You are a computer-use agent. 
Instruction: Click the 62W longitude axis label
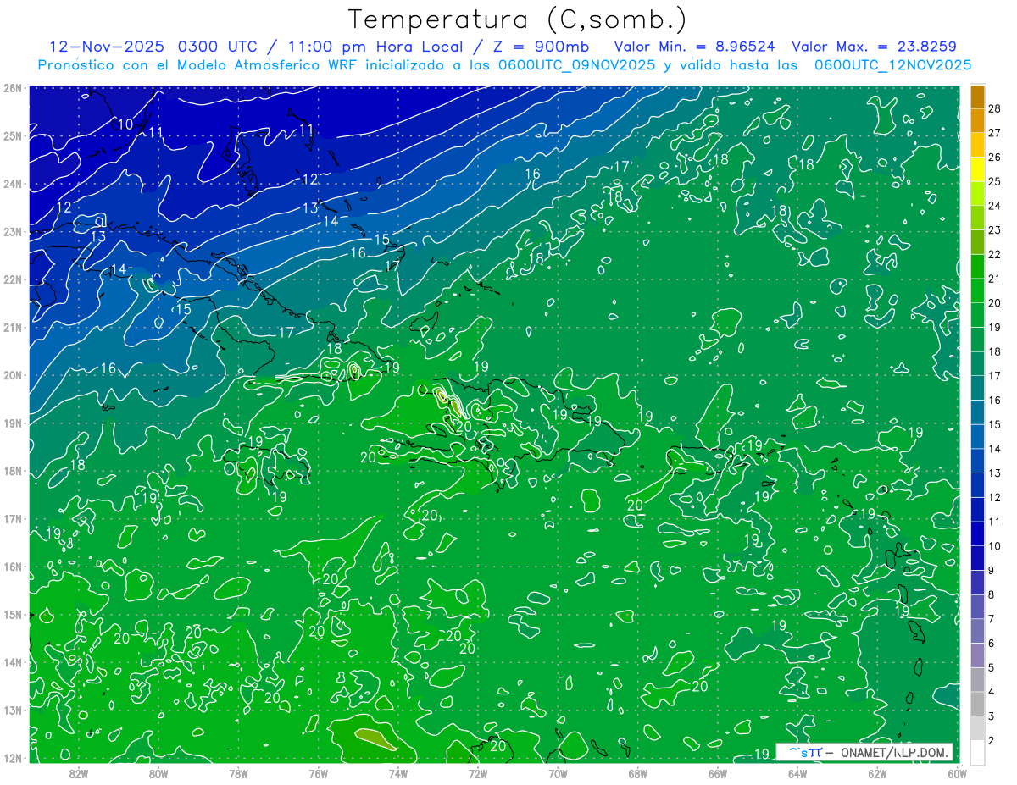coord(877,772)
